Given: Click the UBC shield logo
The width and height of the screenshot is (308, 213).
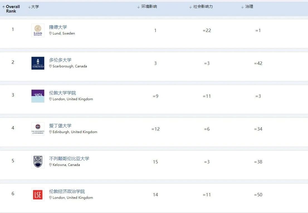Looking at the screenshot, I should (x=38, y=162).
